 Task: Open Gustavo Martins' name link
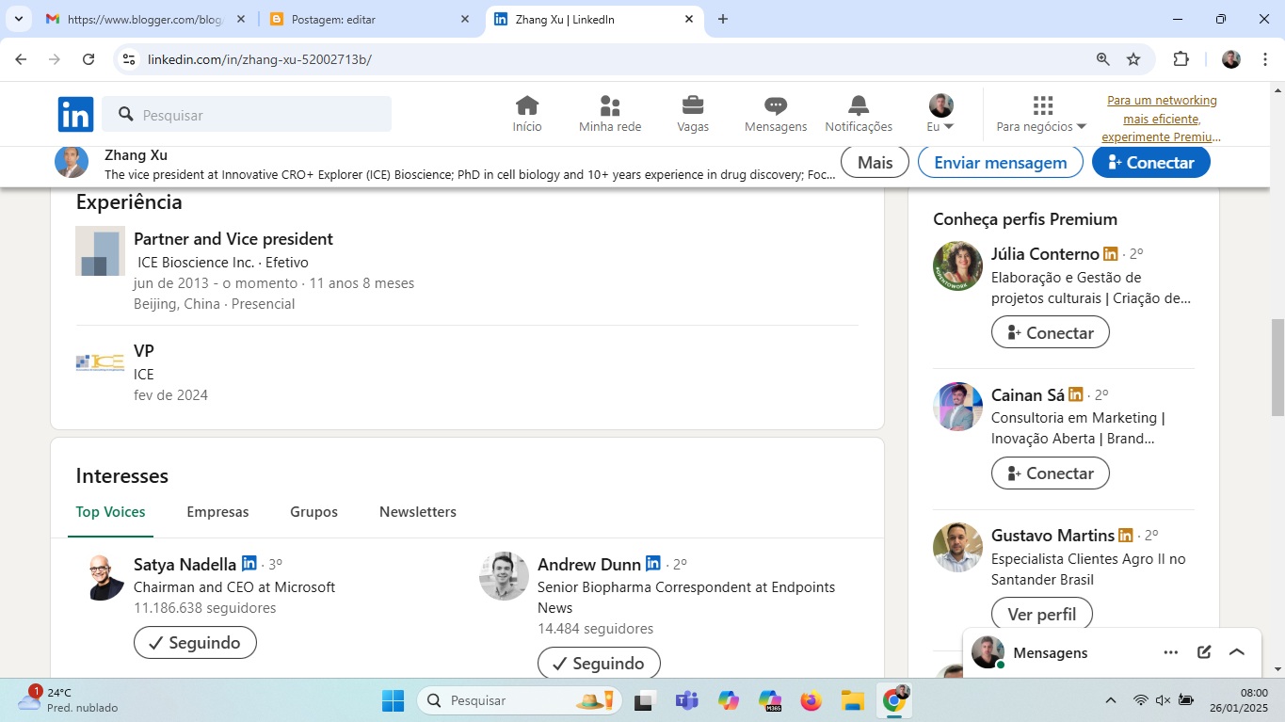tap(1052, 536)
